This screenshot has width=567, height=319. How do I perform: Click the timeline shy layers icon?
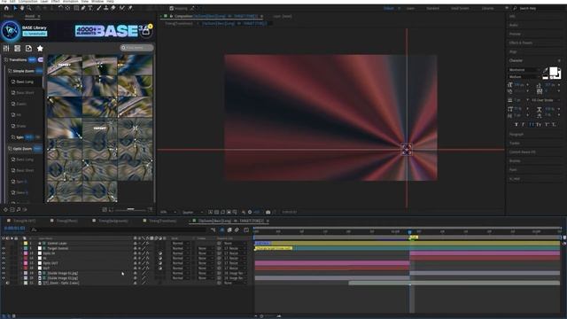[221, 230]
